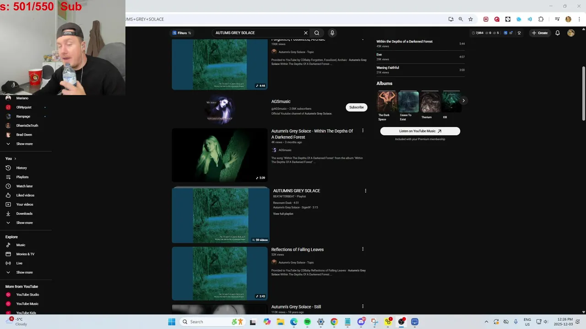Open YouTube Music in the sidebar
This screenshot has height=329, width=586.
coord(27,304)
